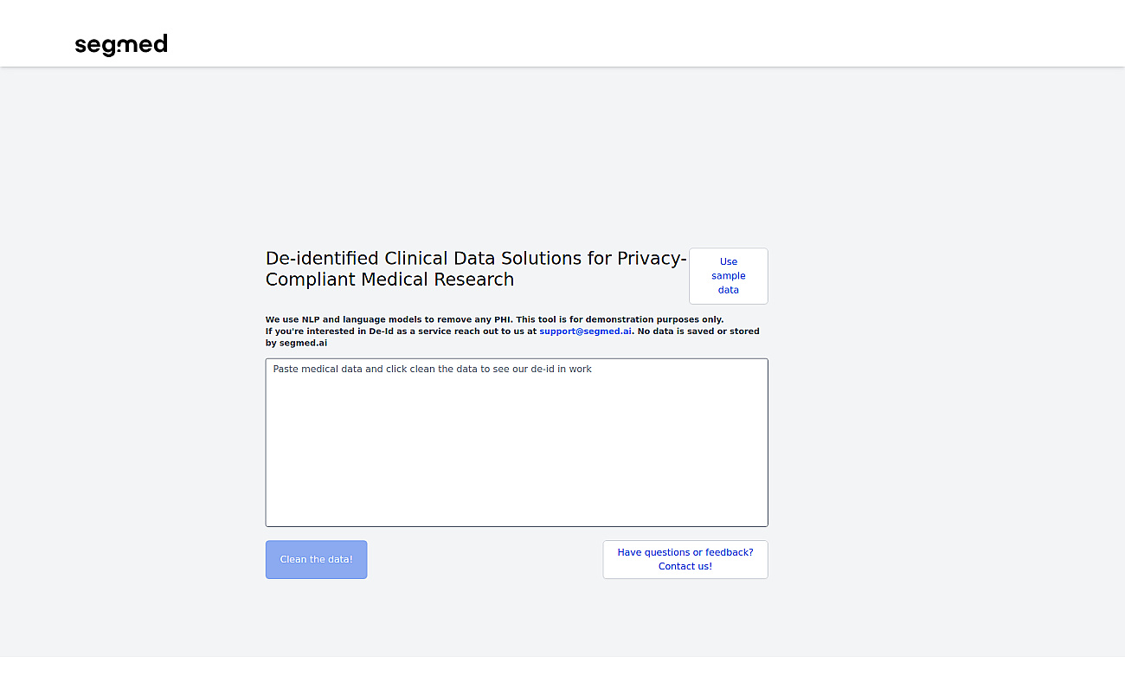
Task: Click the 'Compliant Medical Research' heading line
Action: (x=389, y=280)
